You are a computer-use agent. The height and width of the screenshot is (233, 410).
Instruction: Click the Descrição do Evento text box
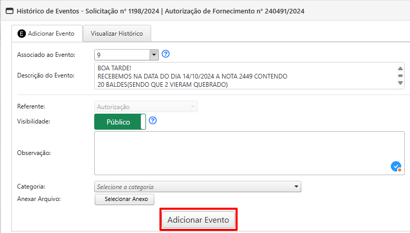coord(243,76)
